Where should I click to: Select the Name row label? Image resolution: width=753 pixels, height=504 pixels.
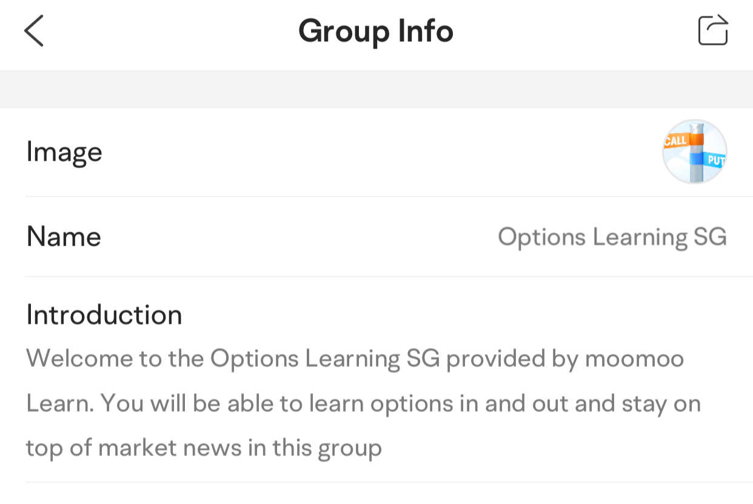coord(64,237)
